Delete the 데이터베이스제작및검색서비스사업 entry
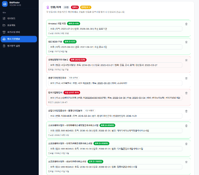The height and width of the screenshot is (175, 199). 186,126
